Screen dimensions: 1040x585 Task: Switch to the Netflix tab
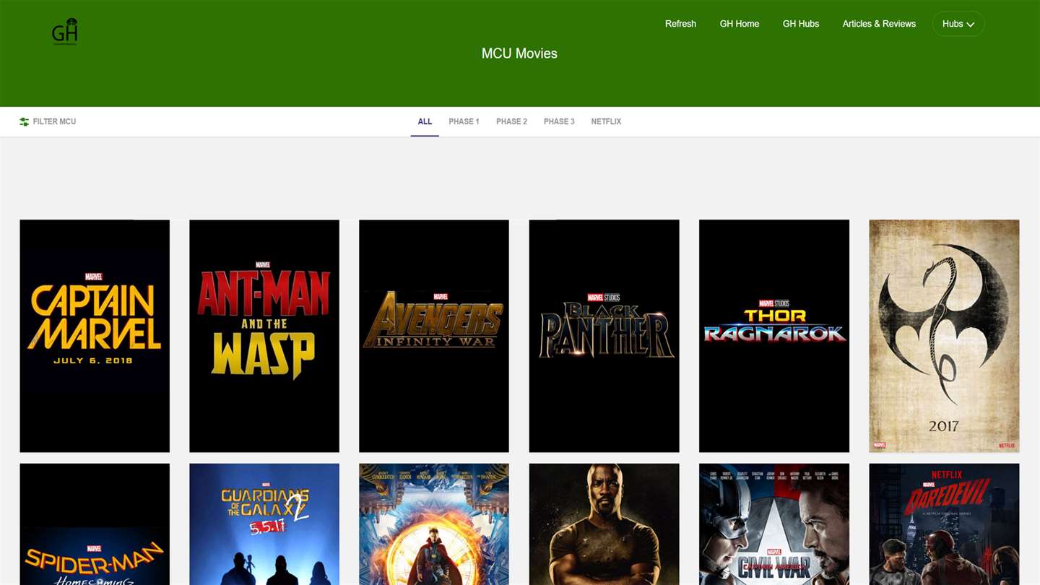coord(606,121)
